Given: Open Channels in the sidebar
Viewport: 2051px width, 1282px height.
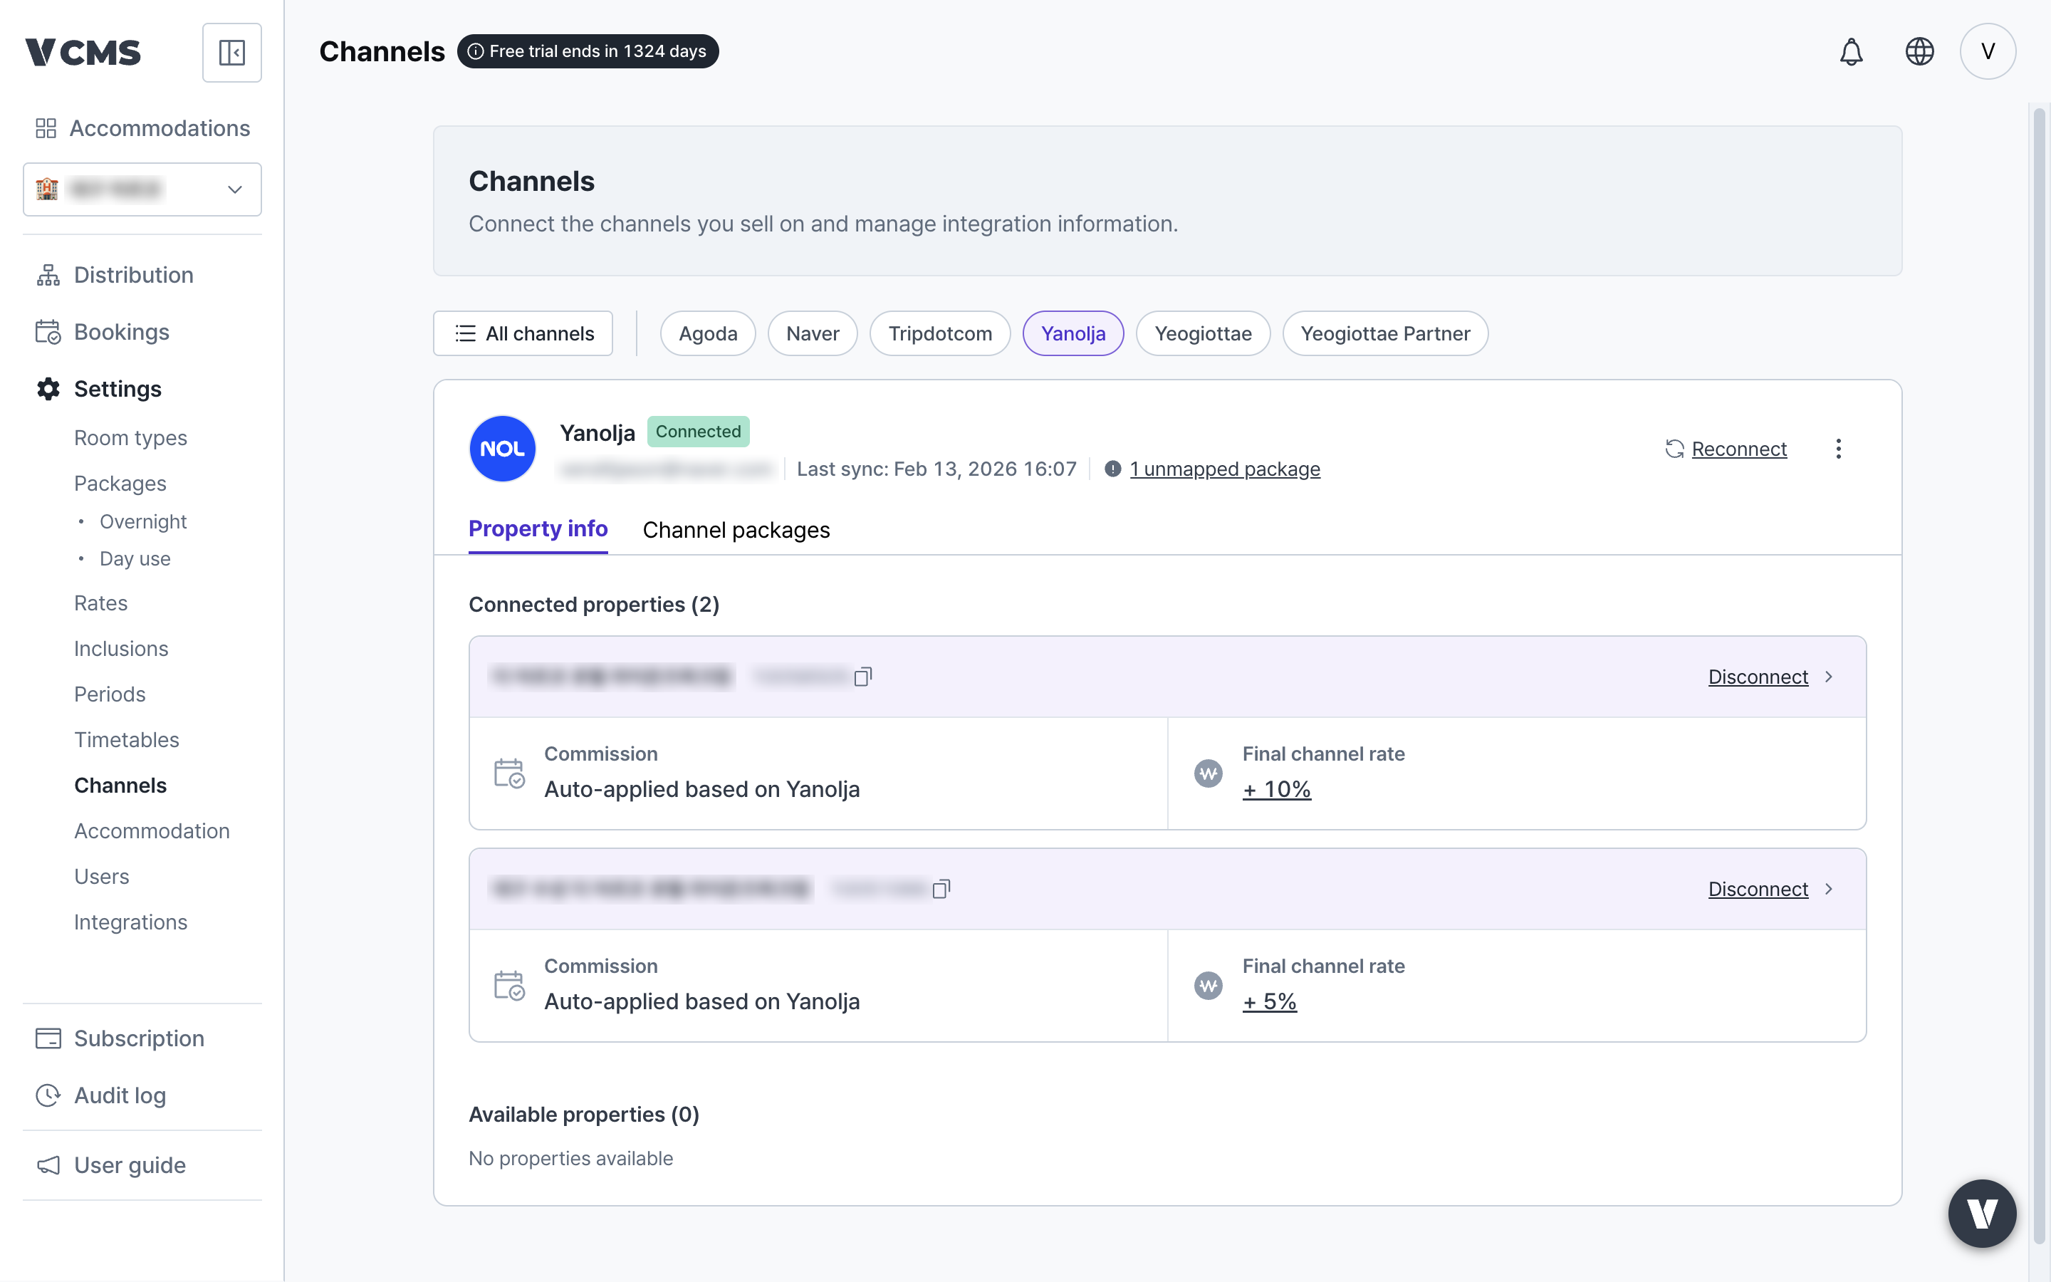Looking at the screenshot, I should pos(120,785).
